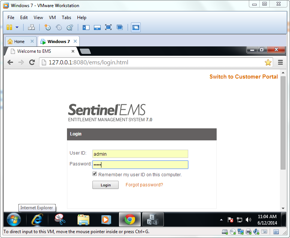Open the VMware View menu
Screen dimensions: 290x238
point(38,18)
